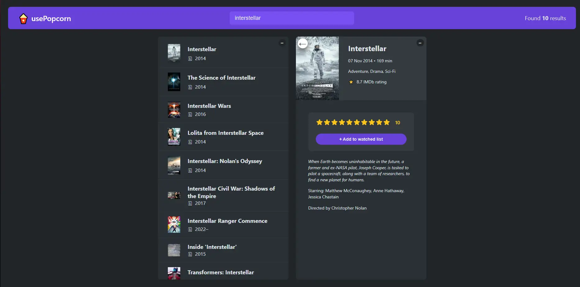Viewport: 580px width, 287px height.
Task: Click the star icon beside 8.7 IMDb rating
Action: point(351,82)
